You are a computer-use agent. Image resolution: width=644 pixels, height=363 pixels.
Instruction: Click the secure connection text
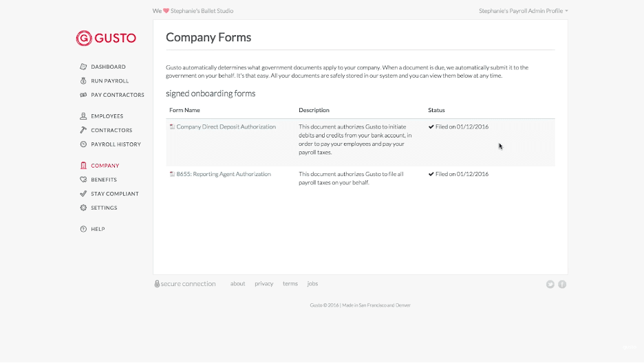click(188, 284)
